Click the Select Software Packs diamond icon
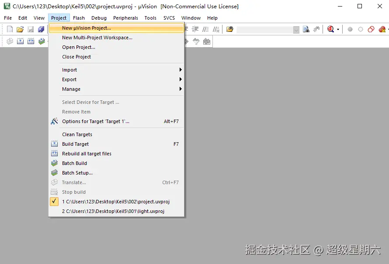The image size is (389, 264). tap(196, 41)
